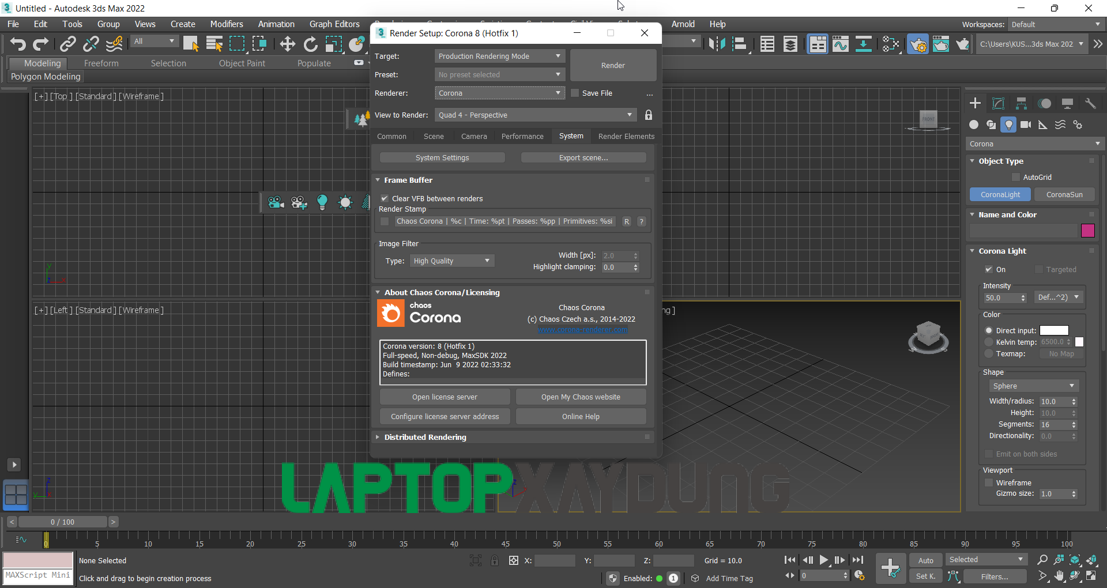The width and height of the screenshot is (1107, 588).
Task: Open Select by Name dialog icon
Action: pos(214,44)
